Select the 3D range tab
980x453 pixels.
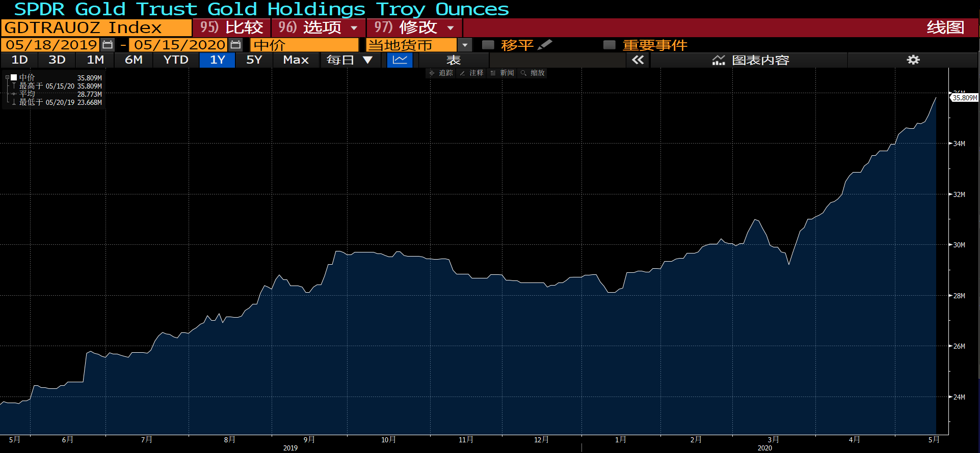click(x=57, y=60)
